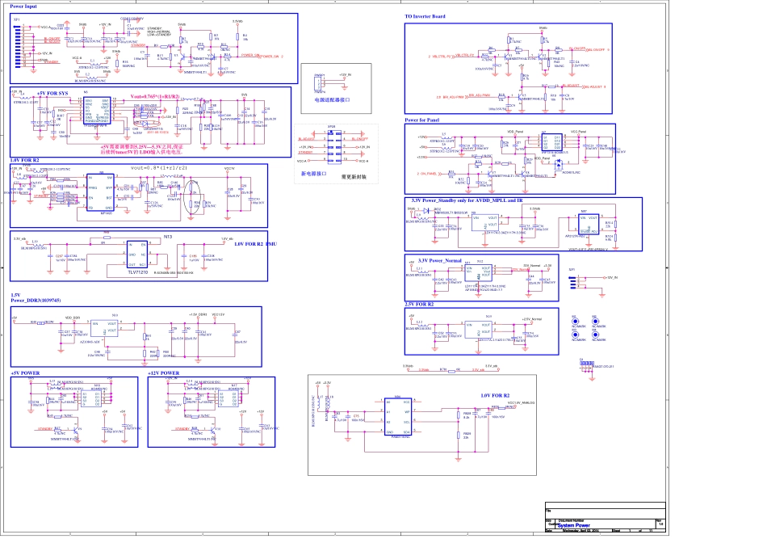Screen dimensions: 767x543
Task: Click the SP1 four-pin connector symbol
Action: click(x=572, y=281)
